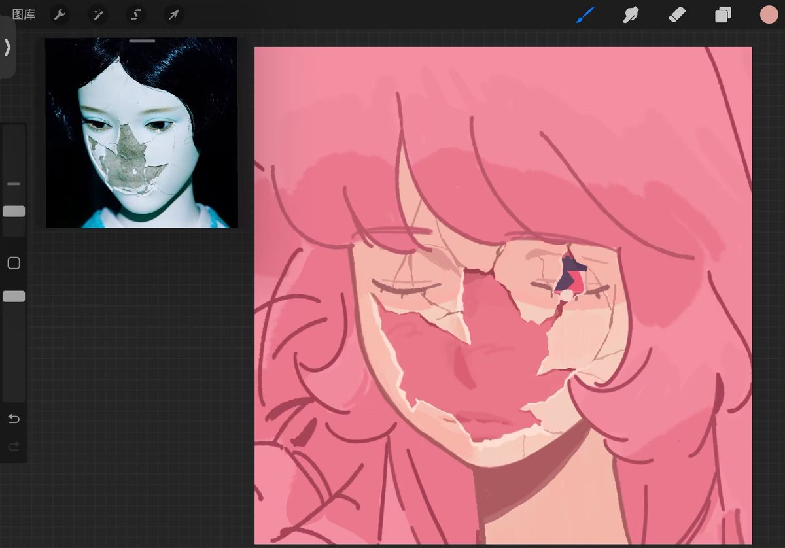785x548 pixels.
Task: Activate the Transform arrow tool
Action: click(174, 14)
